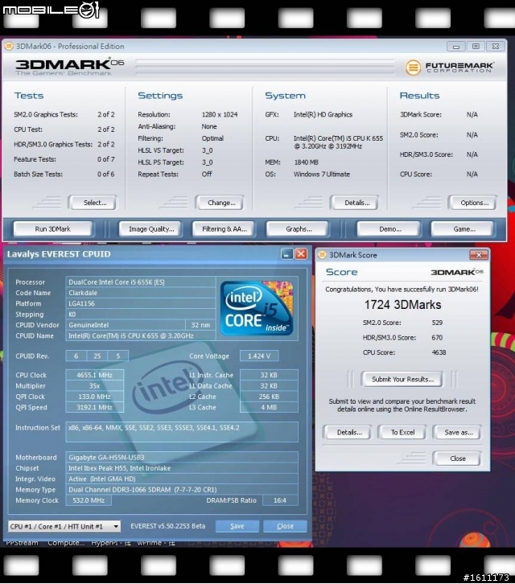Launch the Demo mode
The width and height of the screenshot is (515, 584).
point(389,229)
